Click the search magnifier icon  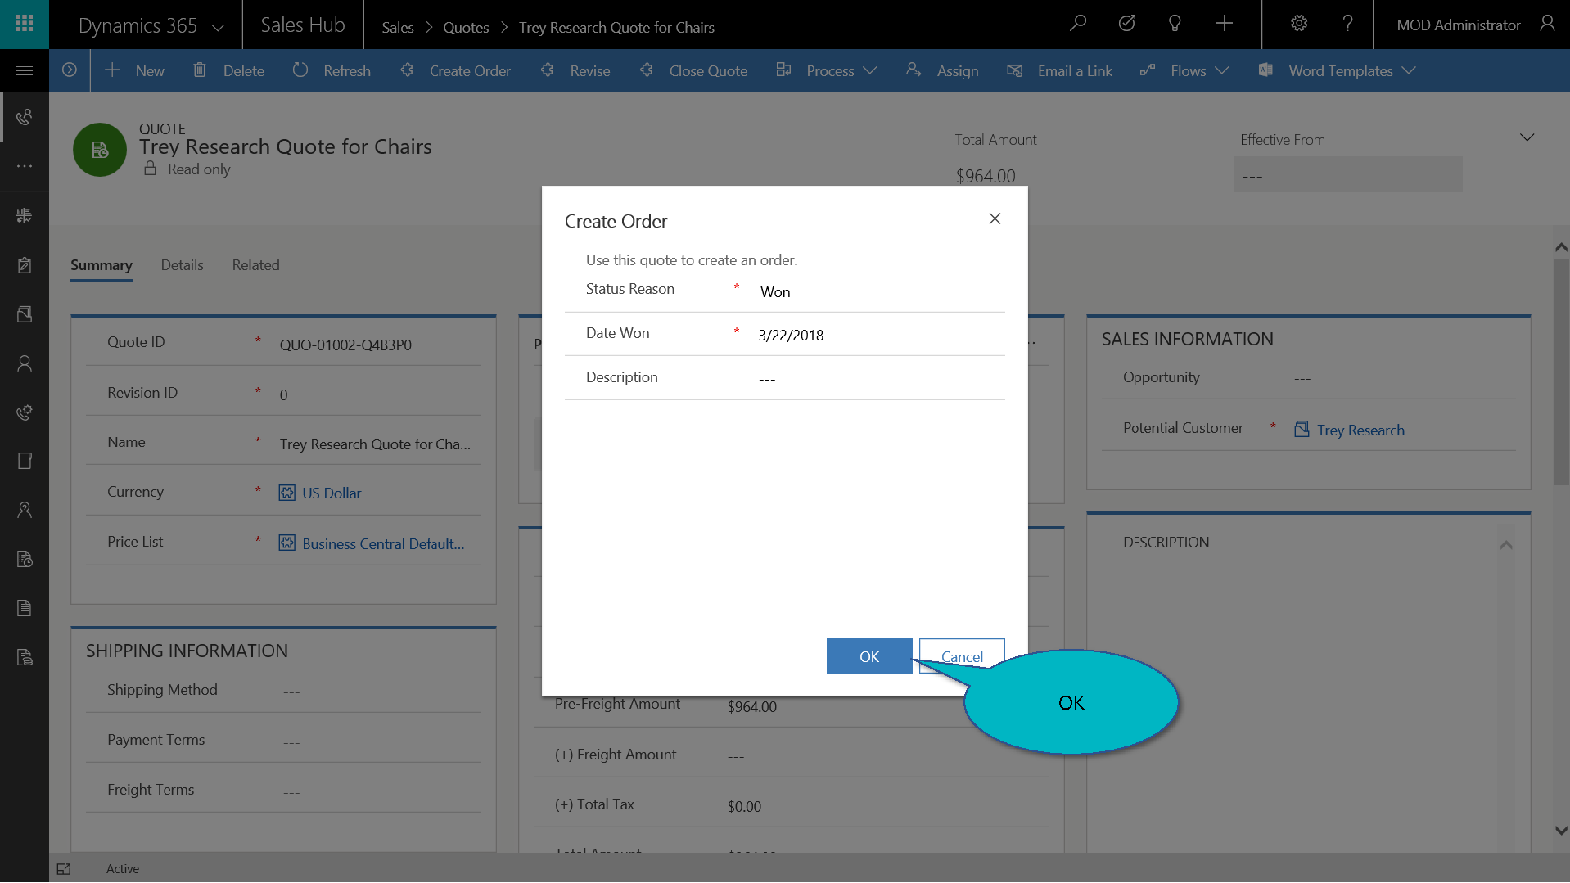click(1078, 24)
